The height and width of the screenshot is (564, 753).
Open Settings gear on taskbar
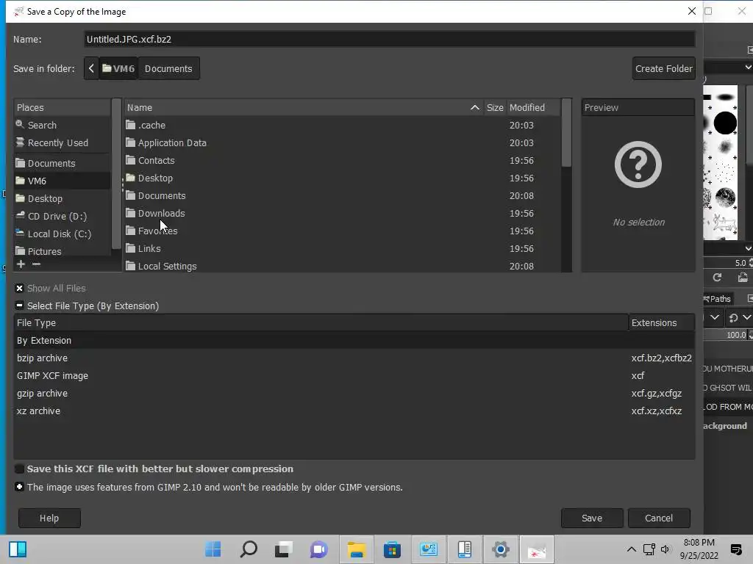pyautogui.click(x=500, y=549)
